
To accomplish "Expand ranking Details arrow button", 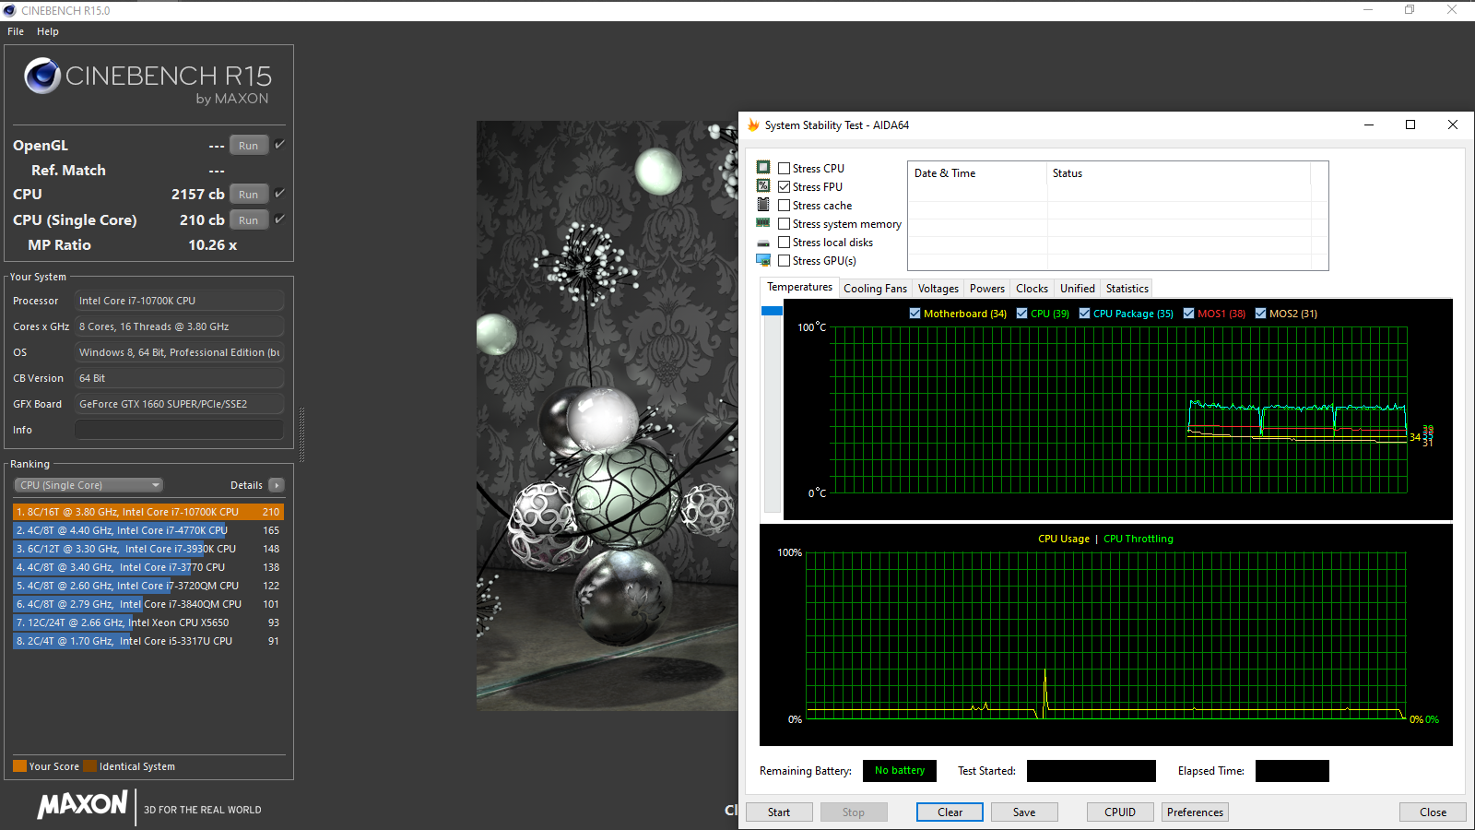I will point(276,485).
